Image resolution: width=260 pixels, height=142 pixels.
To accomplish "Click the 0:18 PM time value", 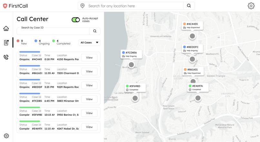I will coord(49,59).
